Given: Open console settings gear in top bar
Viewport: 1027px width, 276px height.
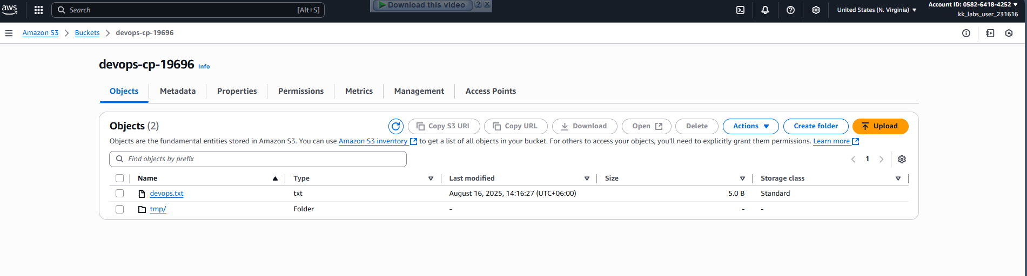Looking at the screenshot, I should [816, 10].
